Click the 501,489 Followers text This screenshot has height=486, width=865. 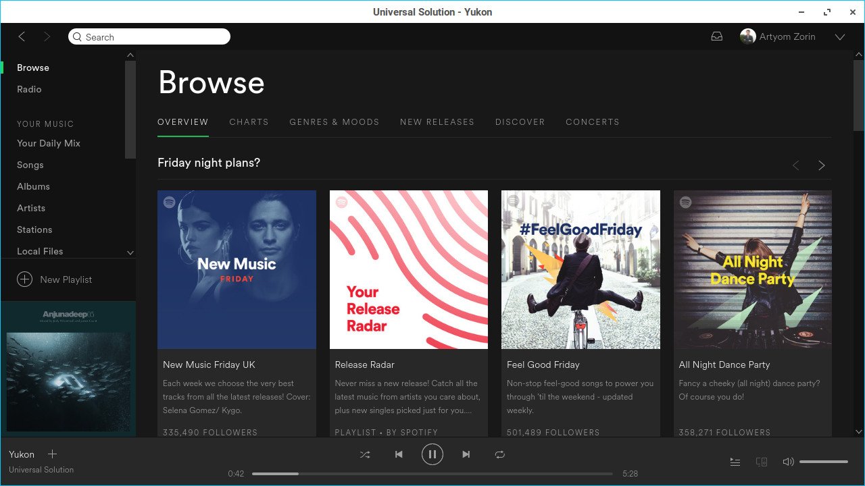pyautogui.click(x=554, y=432)
